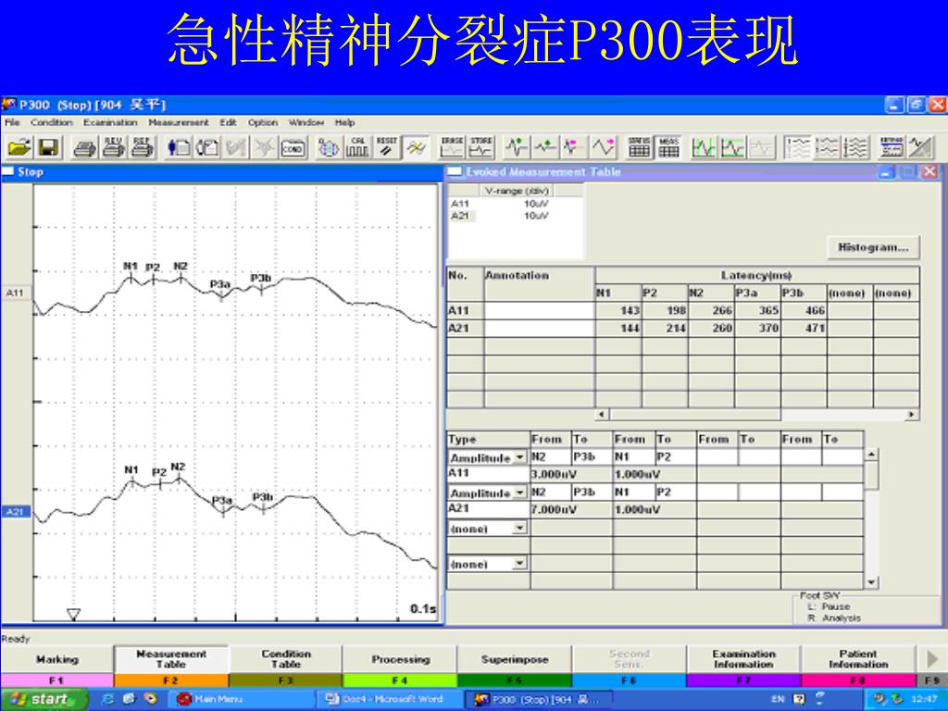Screen dimensions: 948x711
Task: Click the Examination Information F7 button
Action: [743, 659]
